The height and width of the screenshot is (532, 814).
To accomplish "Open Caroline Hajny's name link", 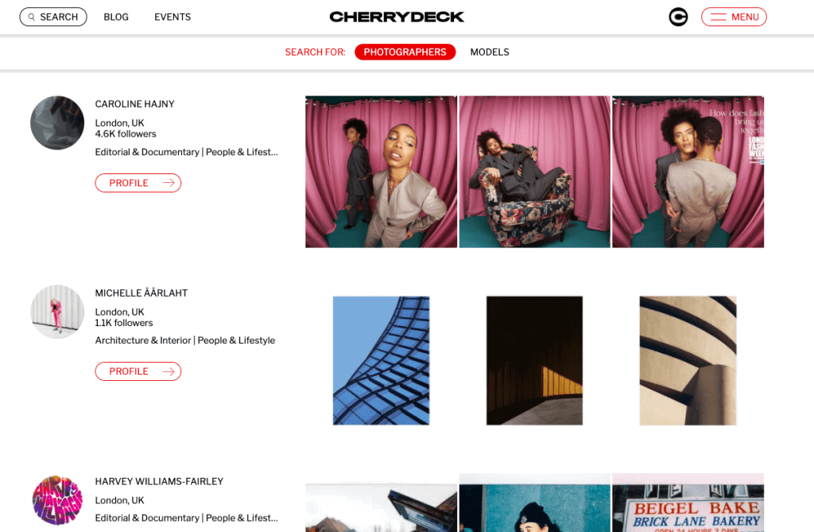I will coord(135,104).
